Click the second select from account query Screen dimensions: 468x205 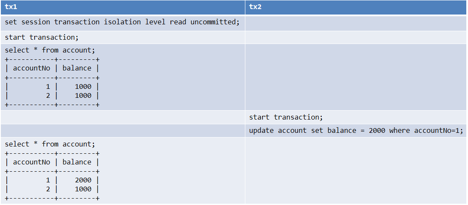click(50, 144)
